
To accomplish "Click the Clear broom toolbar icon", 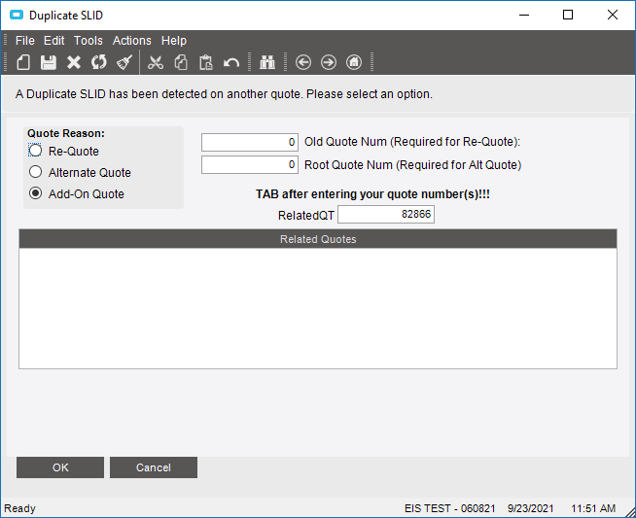I will click(x=124, y=62).
